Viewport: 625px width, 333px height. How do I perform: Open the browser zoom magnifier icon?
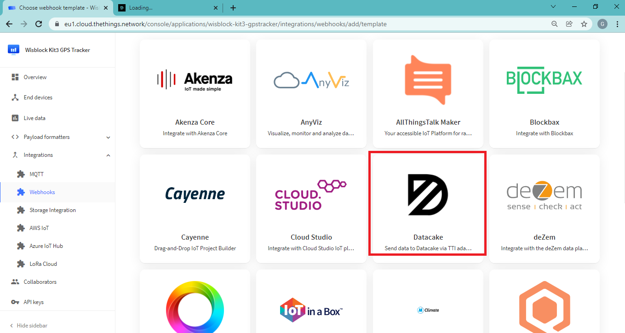[x=555, y=24]
